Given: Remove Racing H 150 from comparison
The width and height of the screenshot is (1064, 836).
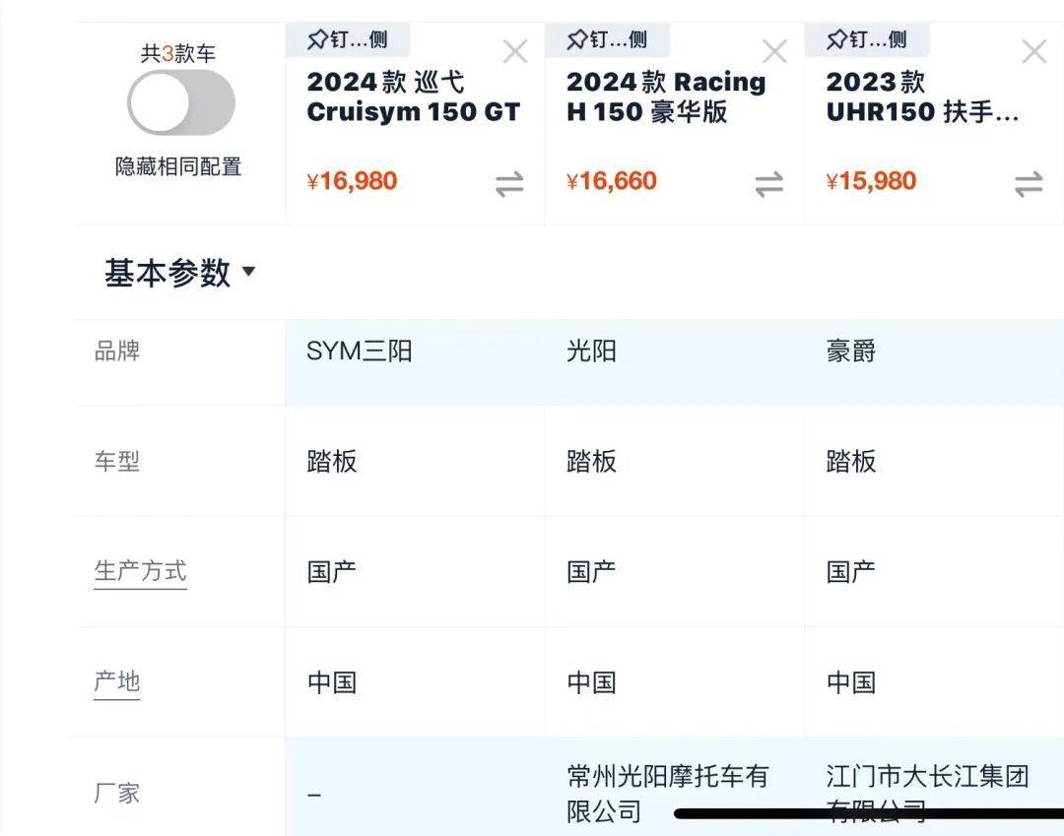Looking at the screenshot, I should click(775, 52).
